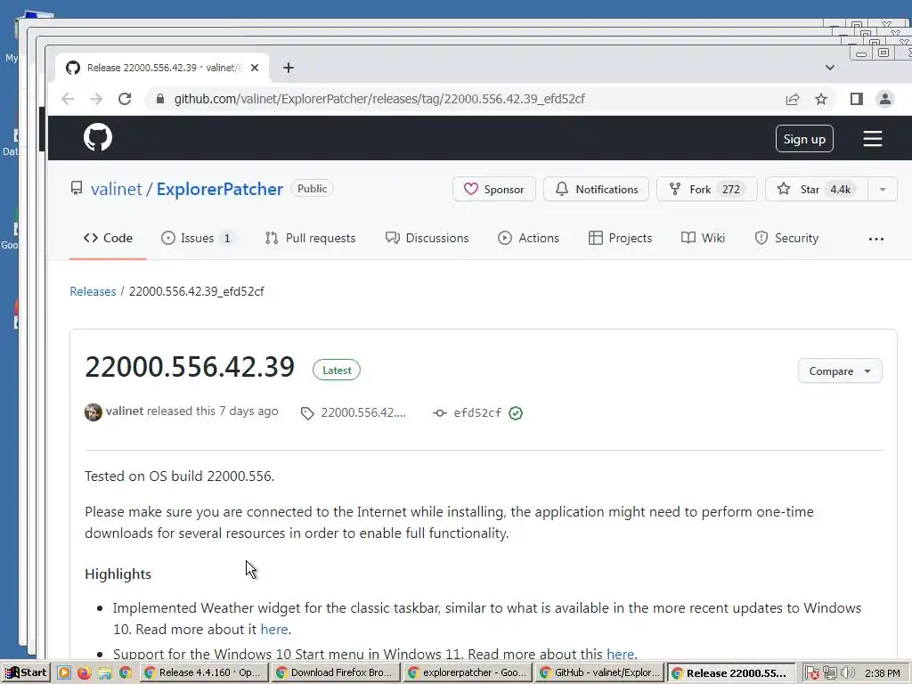Image resolution: width=912 pixels, height=684 pixels.
Task: Open the Star list dropdown arrow
Action: click(x=883, y=190)
